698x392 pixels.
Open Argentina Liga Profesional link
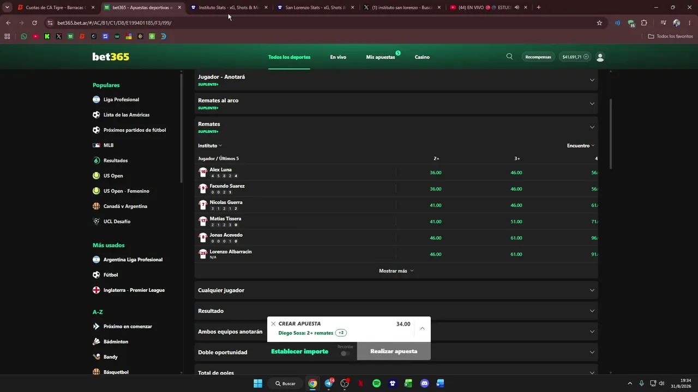pos(133,260)
